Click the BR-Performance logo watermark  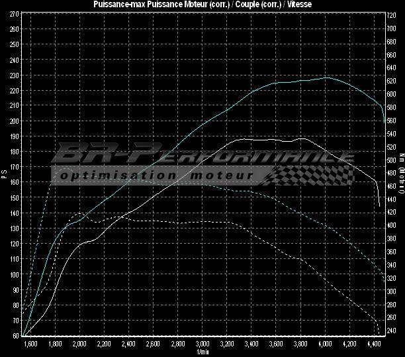[x=205, y=156]
